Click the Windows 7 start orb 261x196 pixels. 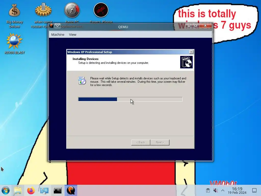(x=6, y=190)
